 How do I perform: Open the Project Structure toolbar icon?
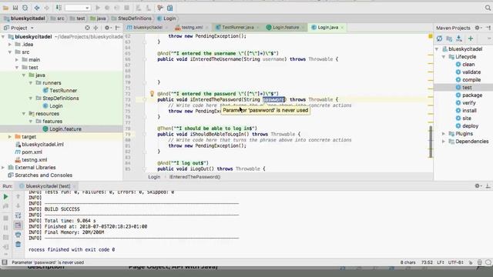(169, 8)
